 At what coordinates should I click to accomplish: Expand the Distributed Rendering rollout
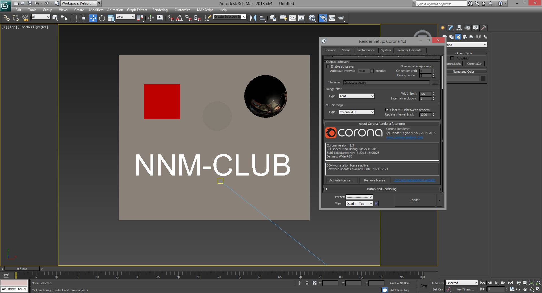click(381, 189)
